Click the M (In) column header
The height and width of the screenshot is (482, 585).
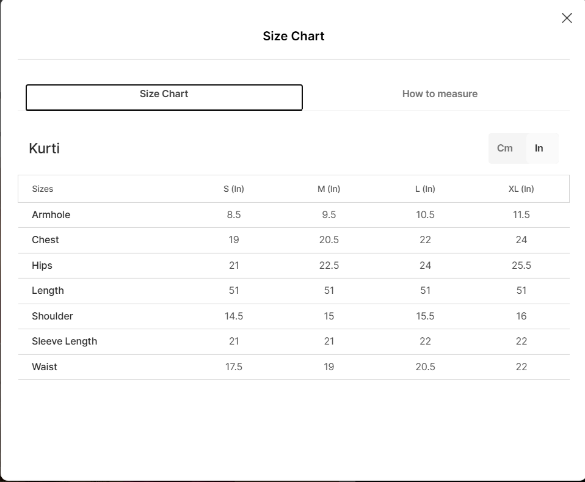click(x=329, y=189)
